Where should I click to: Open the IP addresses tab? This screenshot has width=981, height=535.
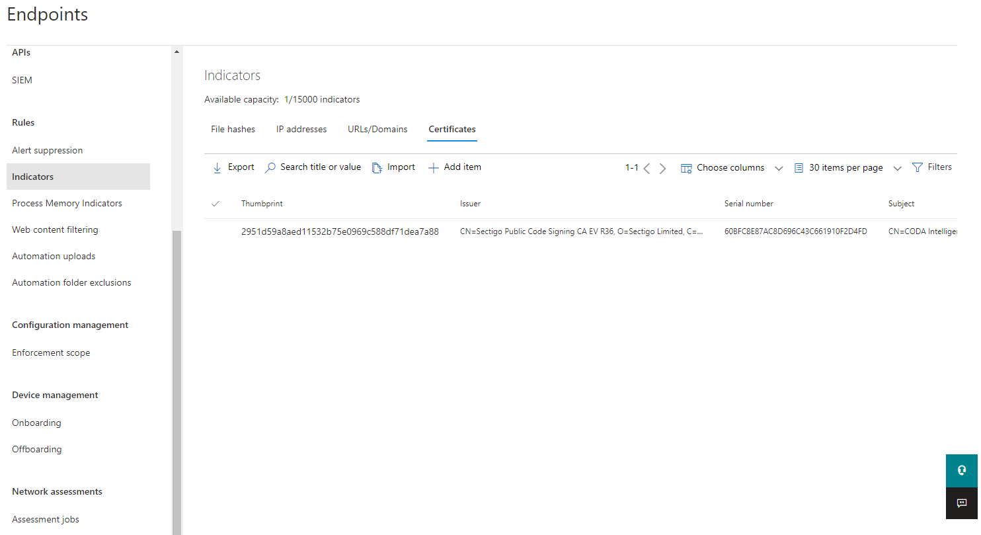tap(301, 129)
